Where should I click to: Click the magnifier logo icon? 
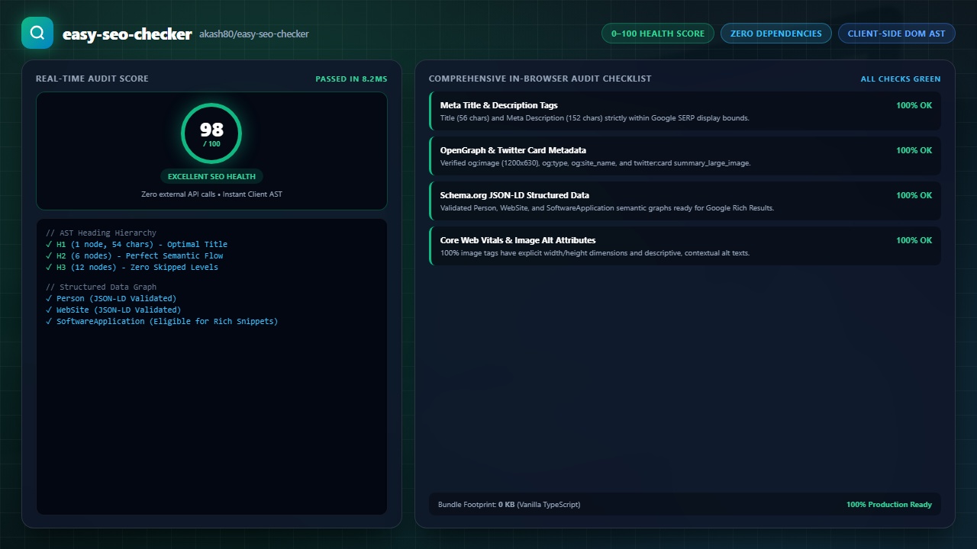pyautogui.click(x=37, y=33)
